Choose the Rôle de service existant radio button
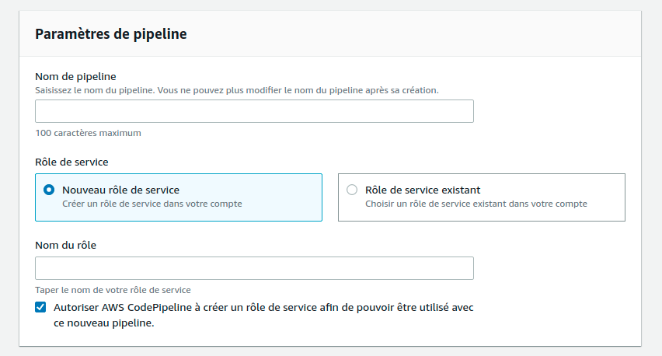The height and width of the screenshot is (356, 662). coord(352,190)
